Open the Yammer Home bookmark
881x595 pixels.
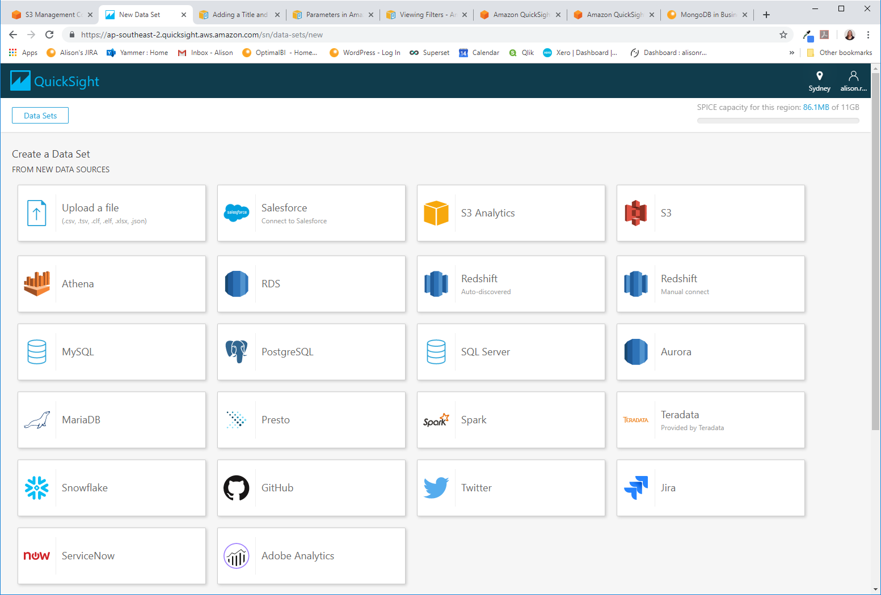pos(137,53)
